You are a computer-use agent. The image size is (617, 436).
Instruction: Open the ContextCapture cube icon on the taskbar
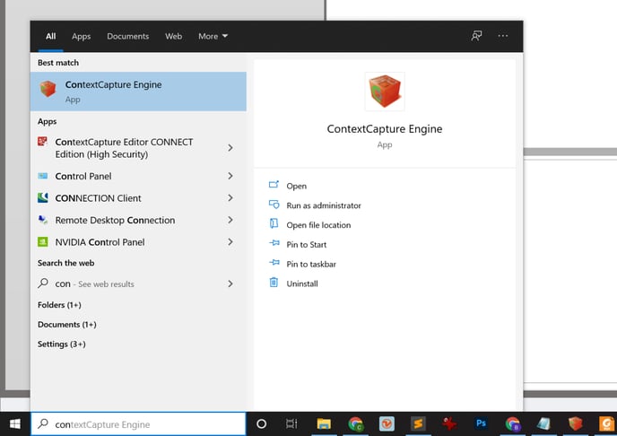pyautogui.click(x=575, y=423)
